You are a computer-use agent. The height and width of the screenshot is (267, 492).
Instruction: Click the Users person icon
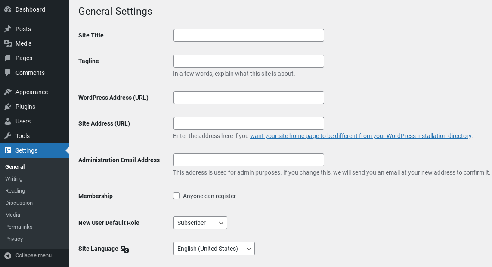pyautogui.click(x=8, y=121)
